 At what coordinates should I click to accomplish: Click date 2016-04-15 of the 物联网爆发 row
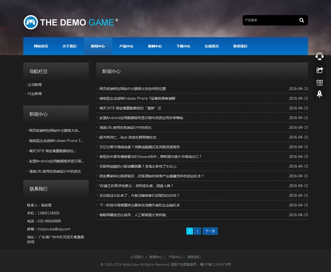click(x=298, y=215)
